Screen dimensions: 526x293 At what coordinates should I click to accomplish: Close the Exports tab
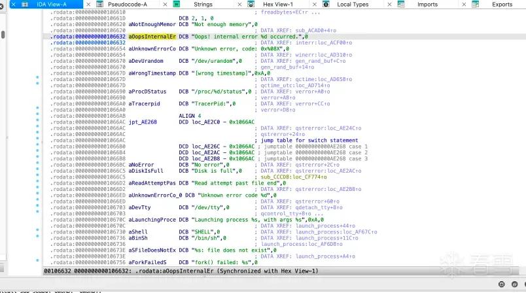tap(464, 5)
